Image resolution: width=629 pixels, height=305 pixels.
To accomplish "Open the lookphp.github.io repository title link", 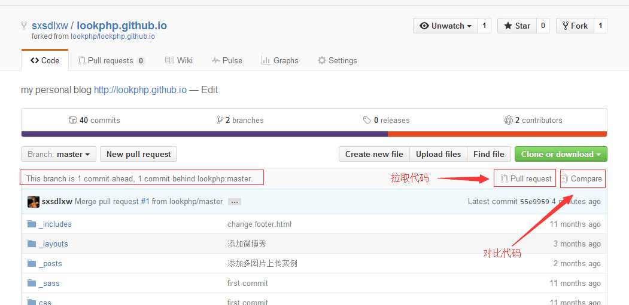I will (x=121, y=26).
